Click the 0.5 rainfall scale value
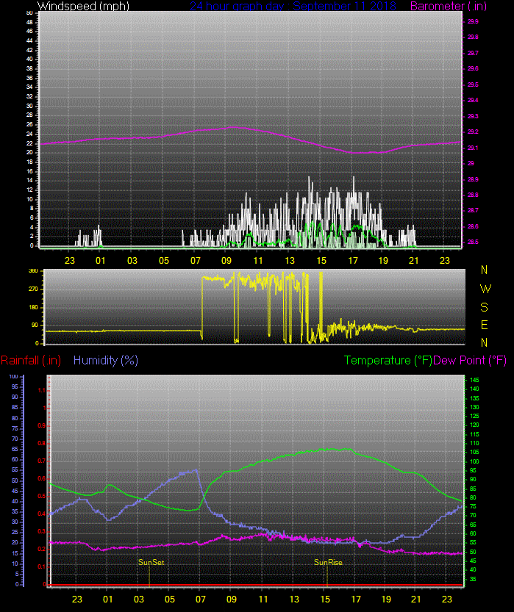Screen dimensions: 514x612 point(41,496)
